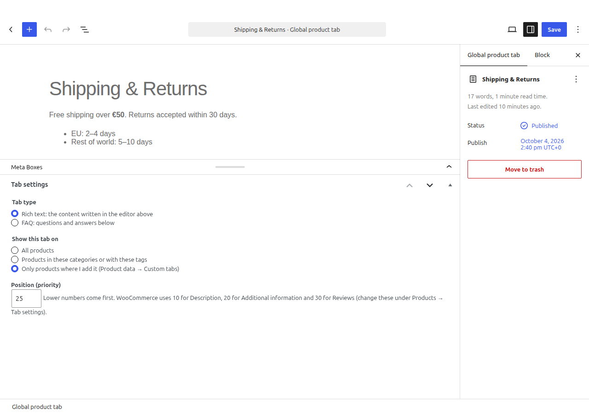589x414 pixels.
Task: Select the All products radio option
Action: pyautogui.click(x=15, y=250)
